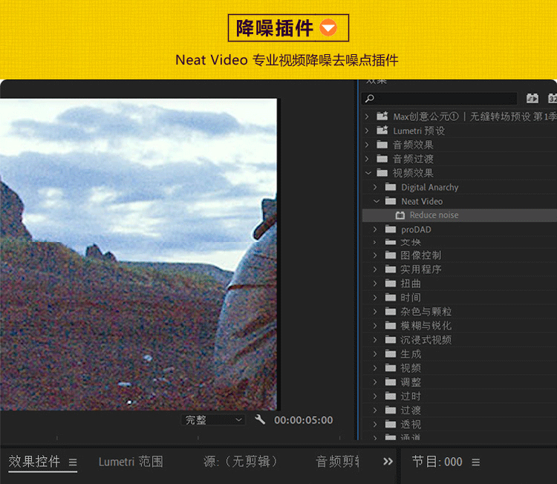Expand the 变换 folder

click(375, 242)
